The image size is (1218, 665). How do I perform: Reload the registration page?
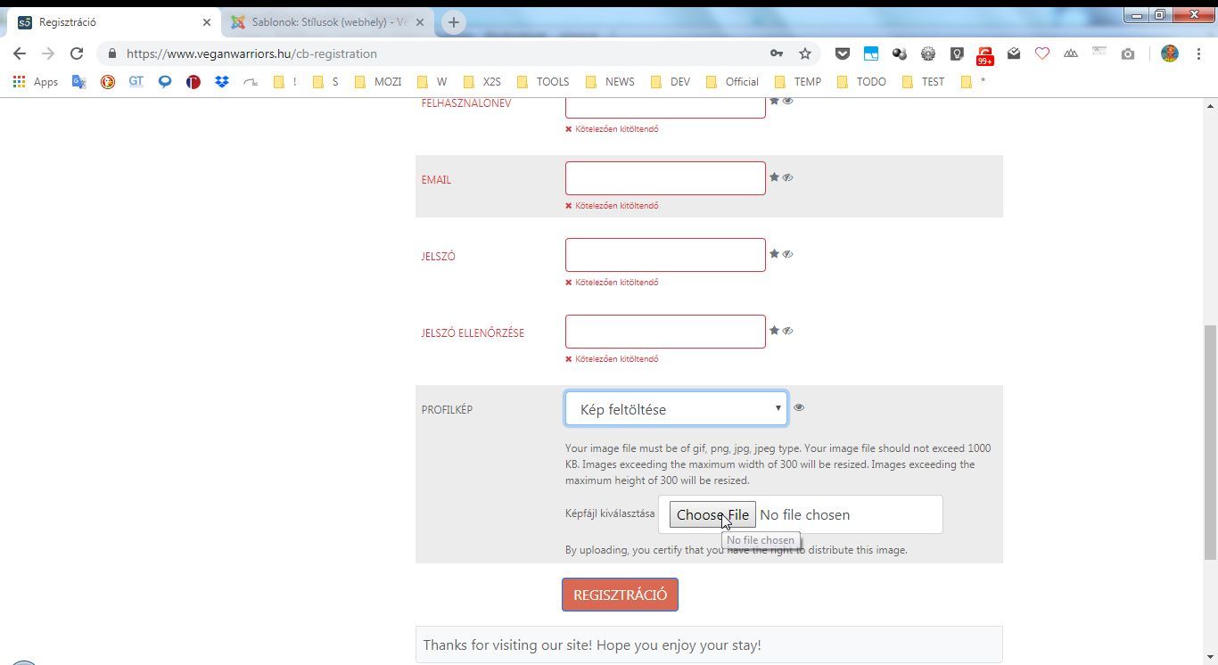point(77,53)
